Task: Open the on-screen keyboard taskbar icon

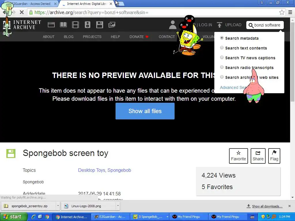Action: coord(252,217)
